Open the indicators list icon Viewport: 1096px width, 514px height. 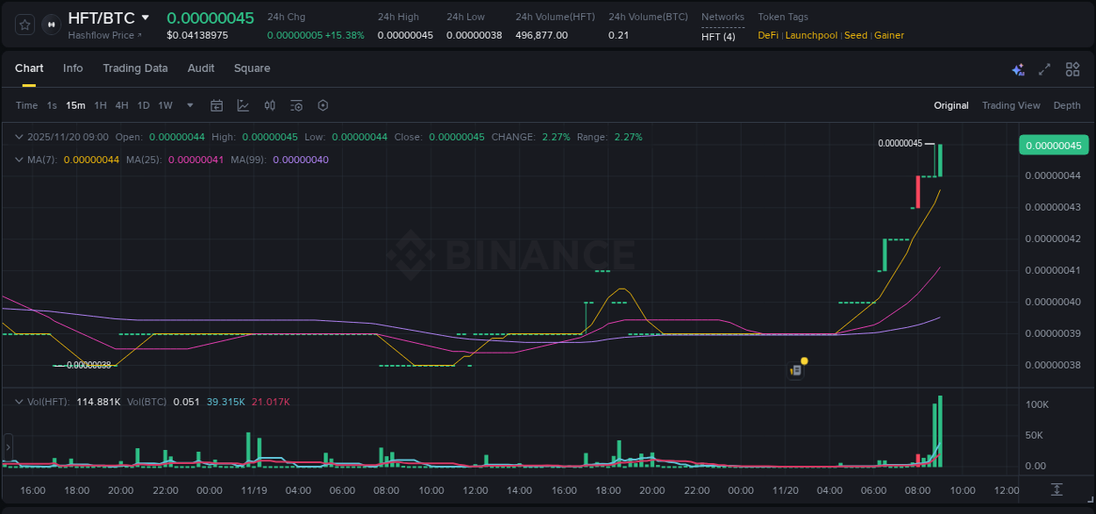coord(295,104)
